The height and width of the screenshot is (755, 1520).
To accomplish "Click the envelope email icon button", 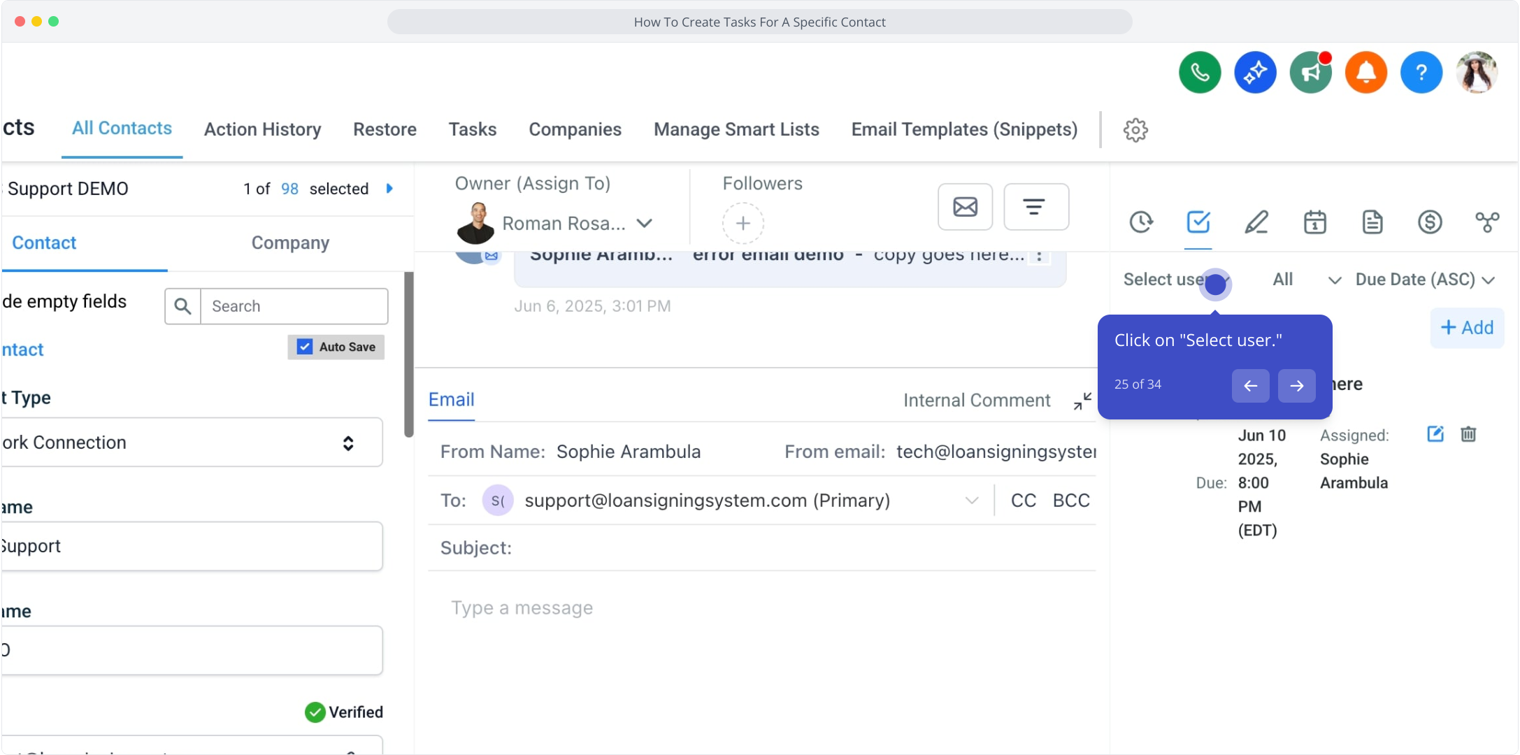I will click(x=965, y=207).
